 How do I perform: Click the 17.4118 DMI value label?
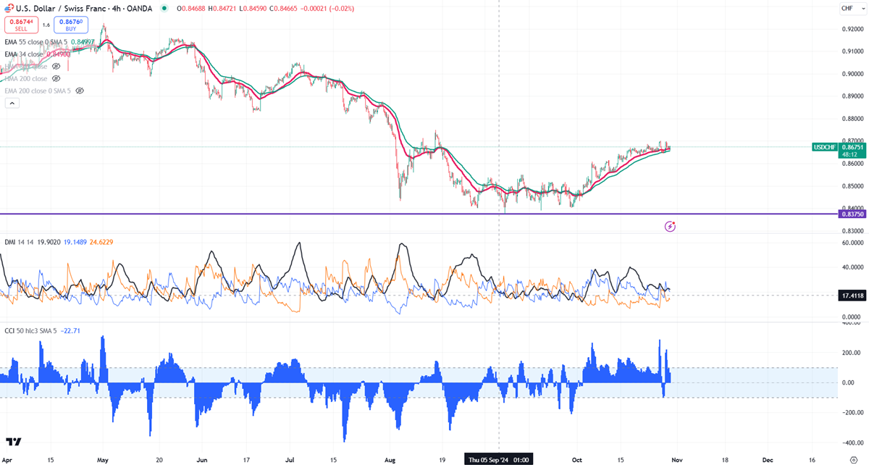(x=853, y=296)
